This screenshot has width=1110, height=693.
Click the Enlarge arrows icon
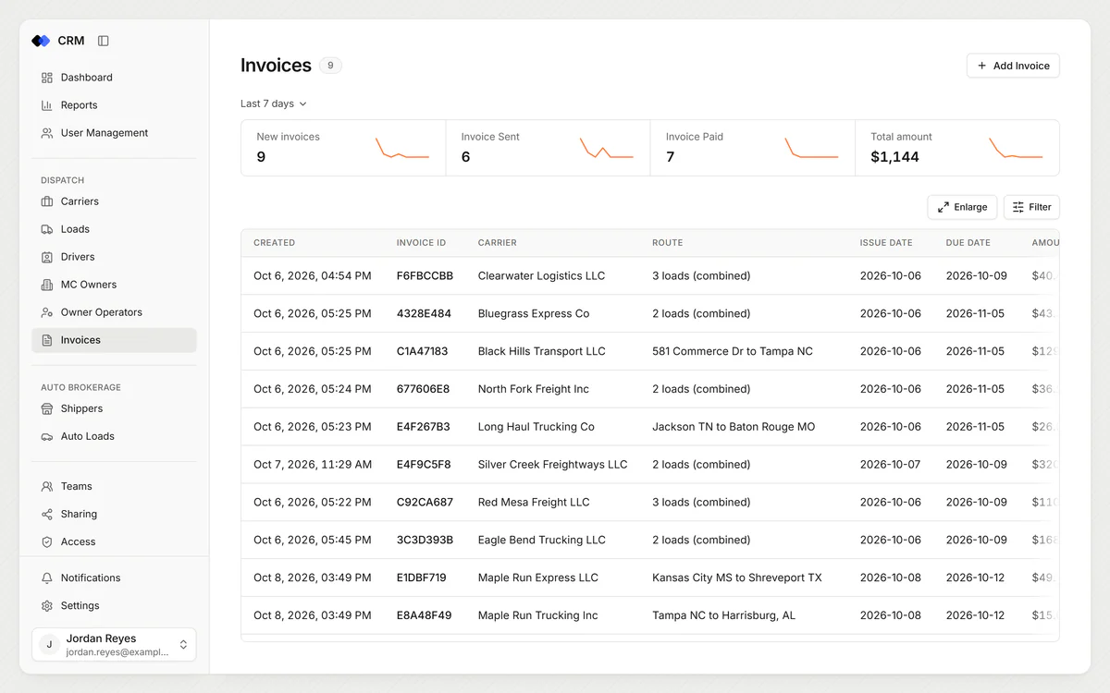coord(943,207)
